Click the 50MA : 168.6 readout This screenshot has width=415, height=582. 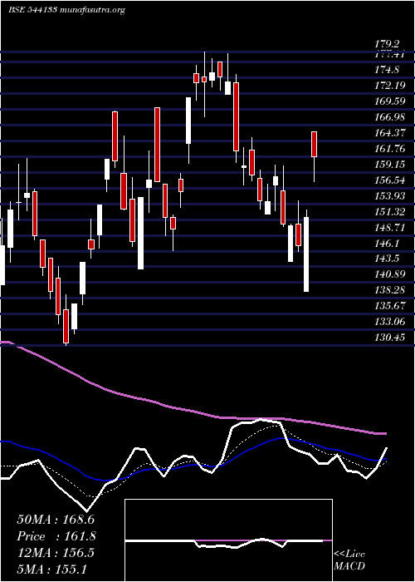56,519
